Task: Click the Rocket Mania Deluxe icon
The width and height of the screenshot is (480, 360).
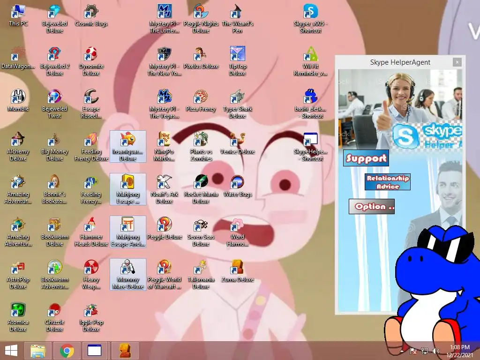Action: click(x=201, y=189)
